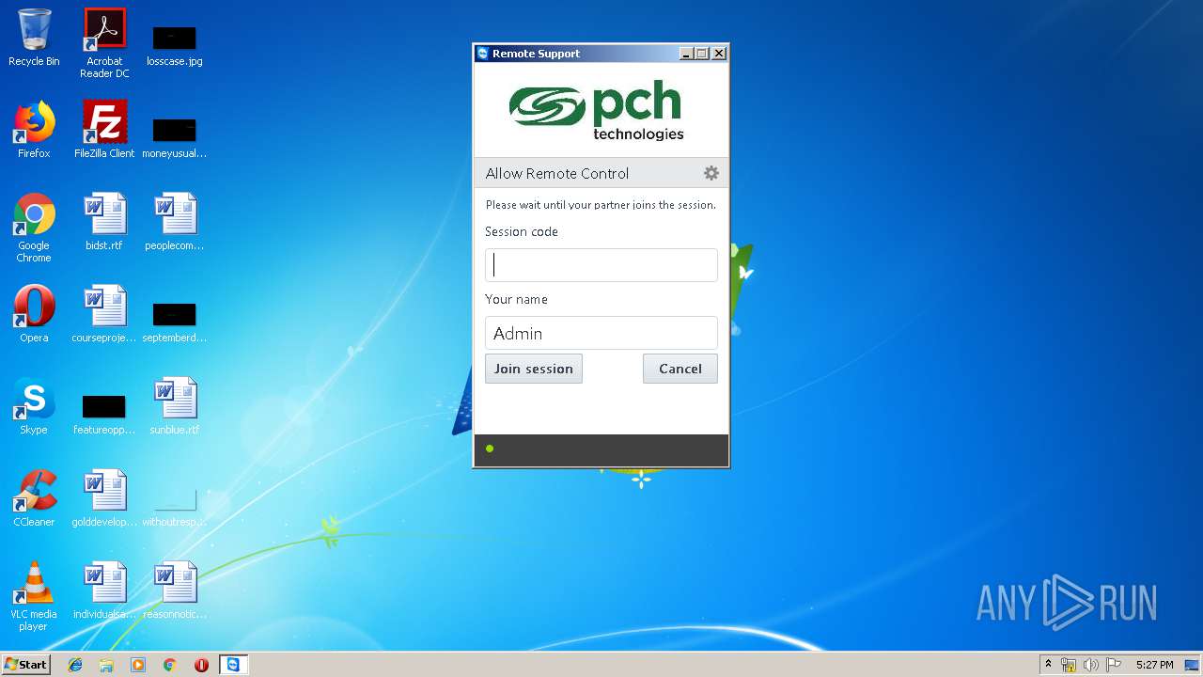Select the individualsa document icon
This screenshot has width=1203, height=677.
point(104,590)
